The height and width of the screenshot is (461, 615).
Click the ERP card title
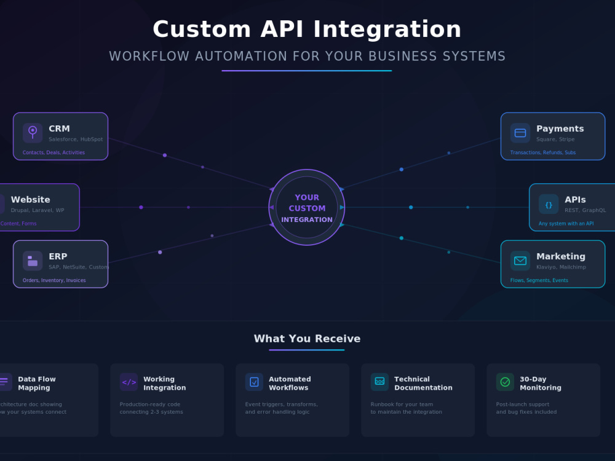[x=58, y=256]
